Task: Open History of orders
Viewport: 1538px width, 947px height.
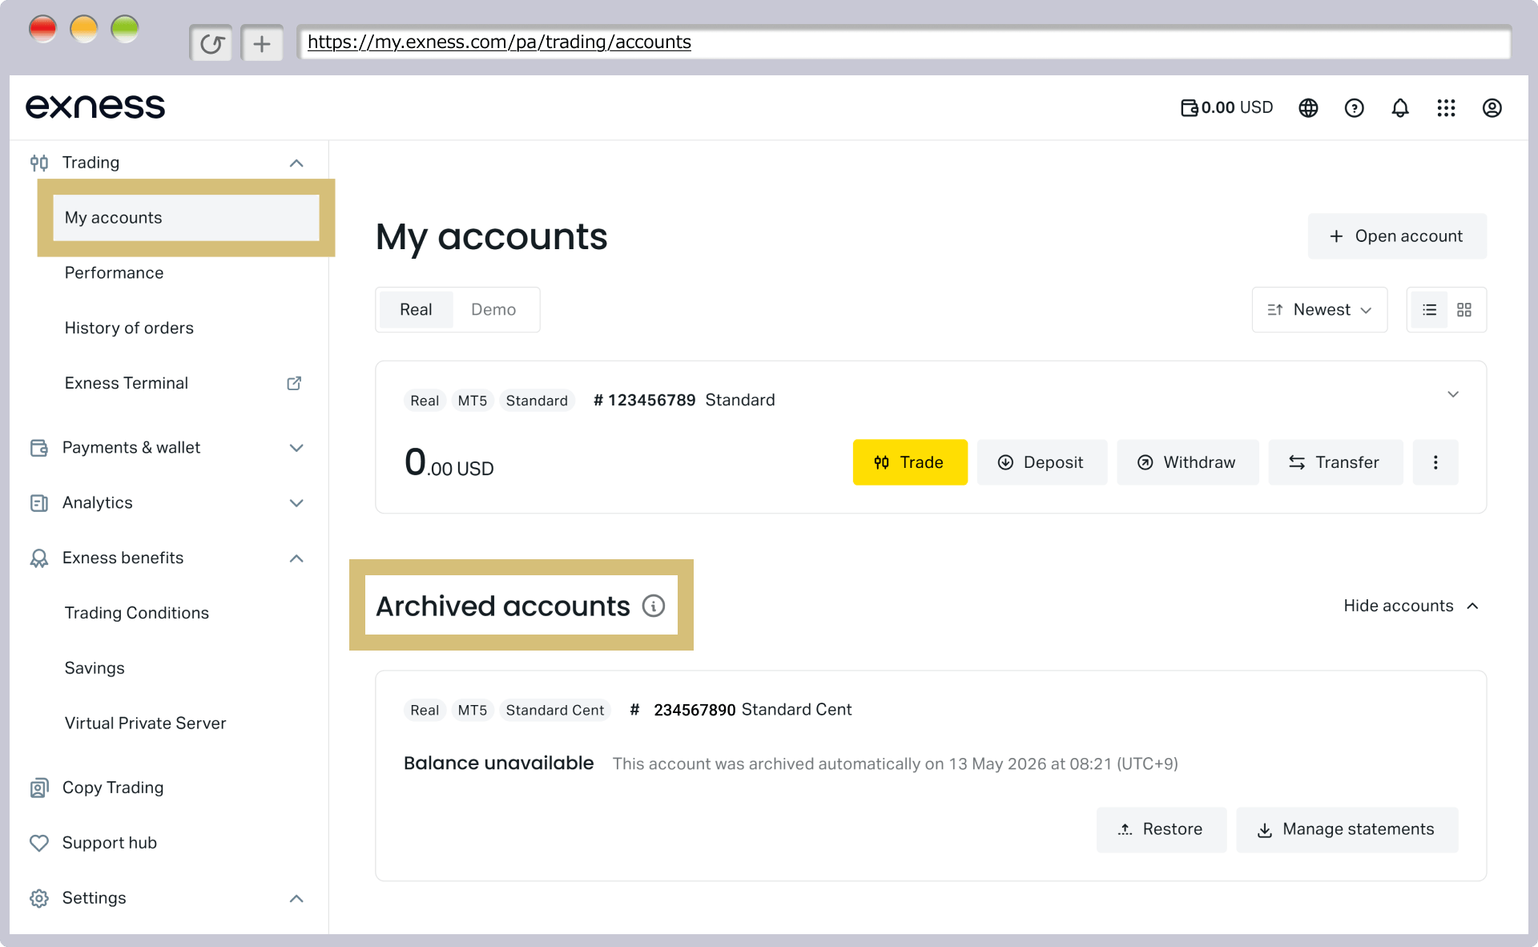Action: [x=129, y=328]
